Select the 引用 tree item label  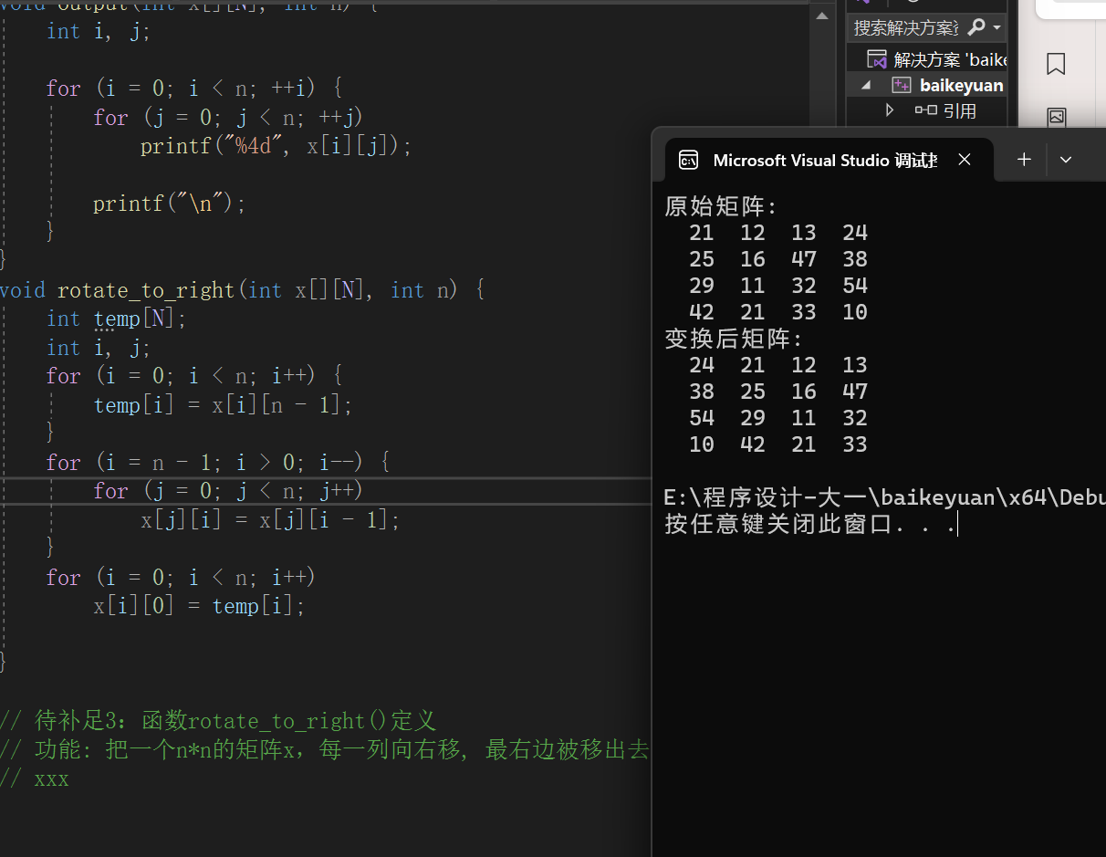point(960,111)
